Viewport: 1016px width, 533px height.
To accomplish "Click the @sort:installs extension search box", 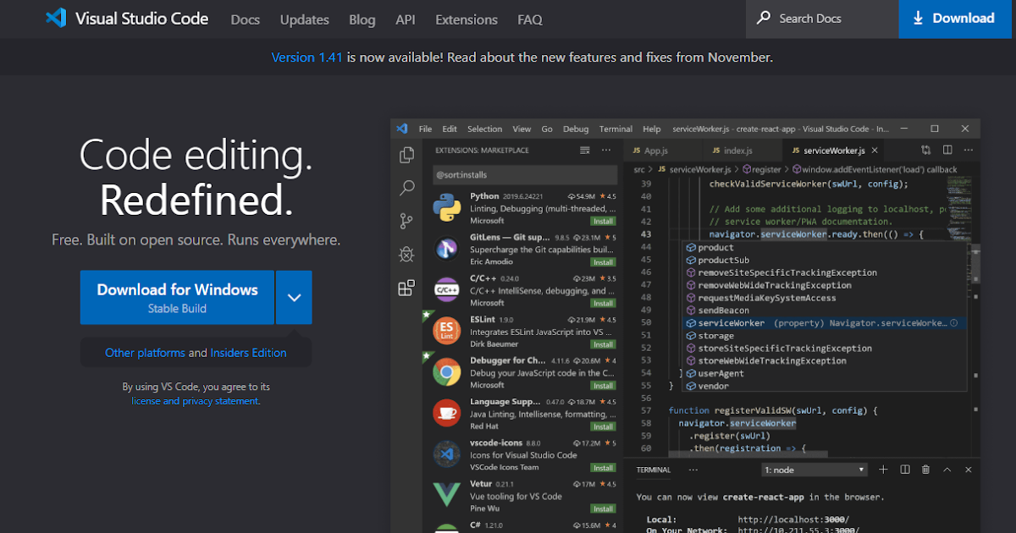I will click(x=524, y=175).
